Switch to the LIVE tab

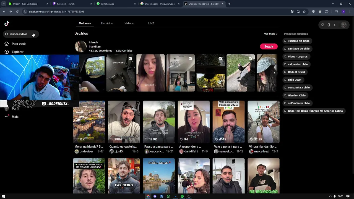[151, 23]
